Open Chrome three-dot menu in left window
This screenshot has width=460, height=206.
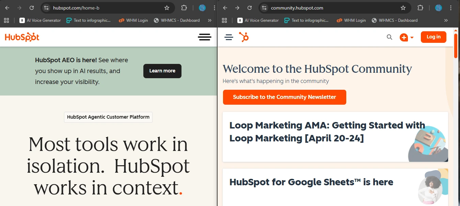pyautogui.click(x=214, y=8)
